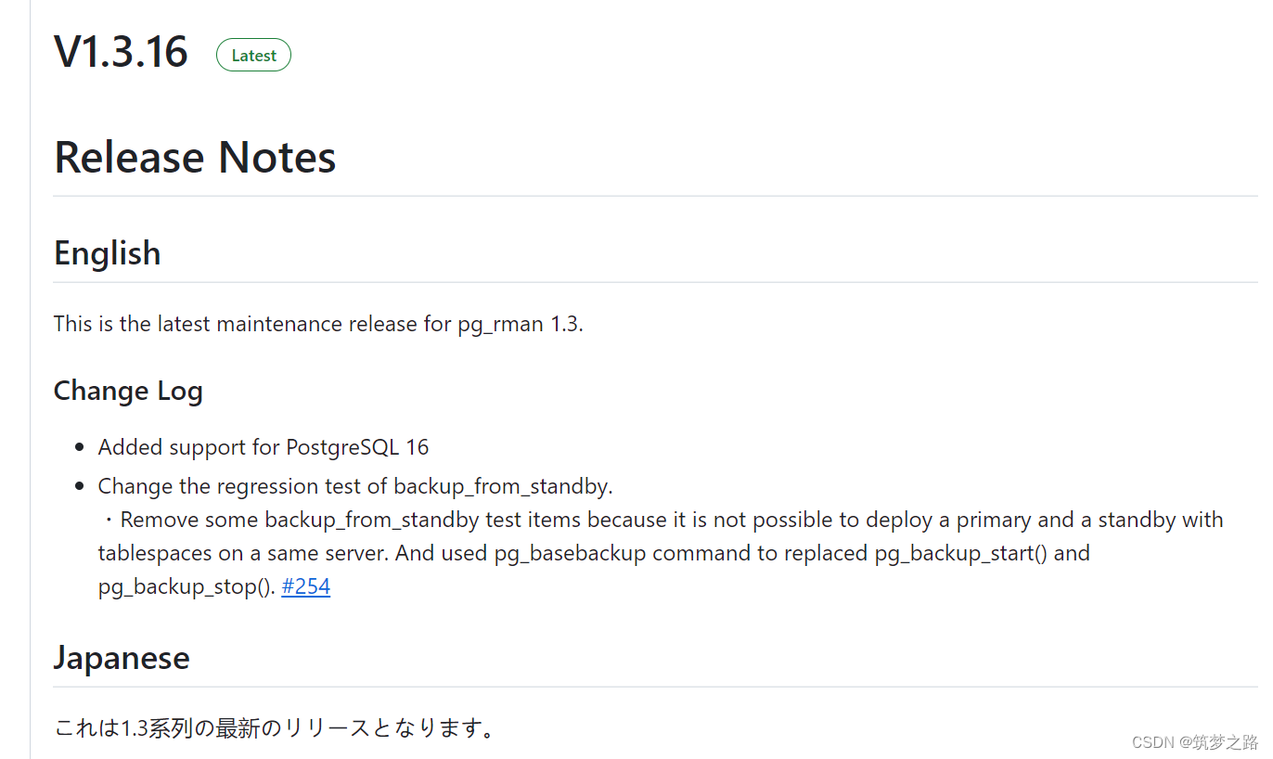Click the V1.3.16 release title
Viewport: 1273px width, 759px height.
121,52
